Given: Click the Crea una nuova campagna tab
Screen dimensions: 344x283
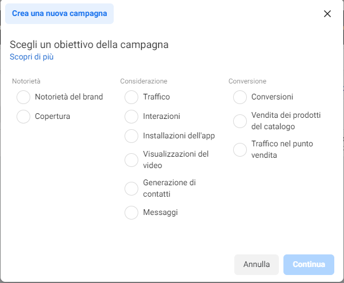Looking at the screenshot, I should tap(59, 14).
